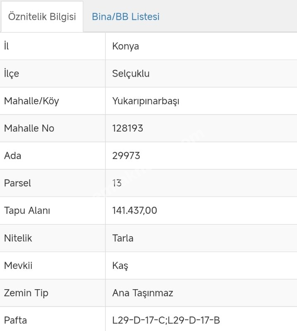Click the Pafta value L29-D-17-C;L29-D-17-B
297x331 pixels.
pyautogui.click(x=166, y=320)
